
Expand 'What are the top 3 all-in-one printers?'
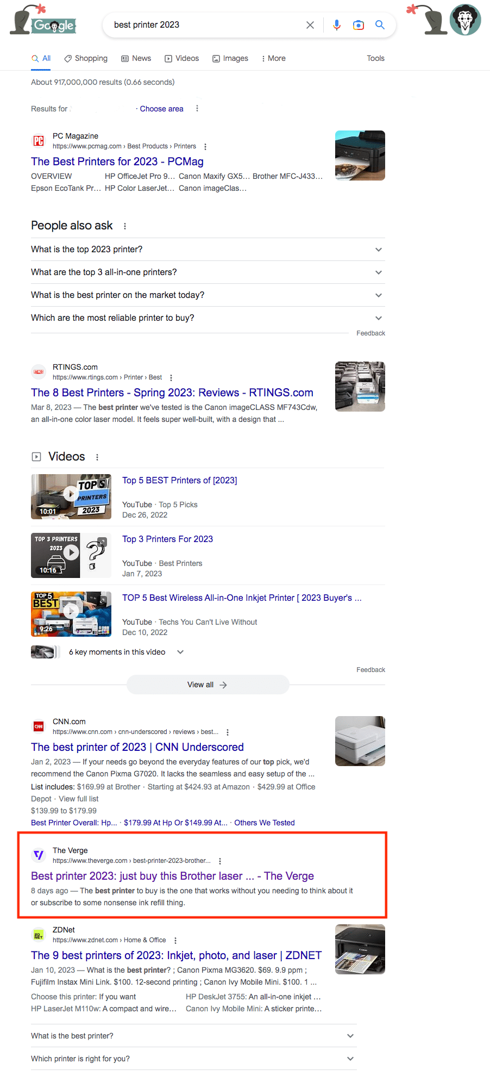coord(208,272)
